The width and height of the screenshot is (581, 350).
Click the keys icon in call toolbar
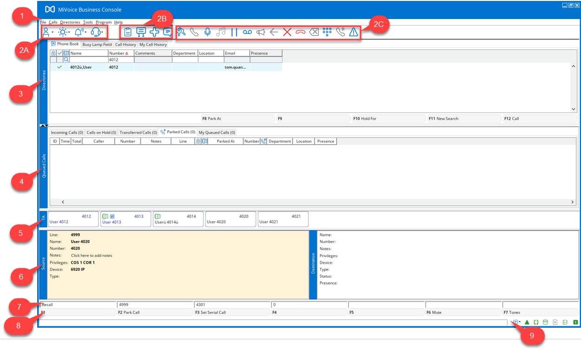click(181, 32)
